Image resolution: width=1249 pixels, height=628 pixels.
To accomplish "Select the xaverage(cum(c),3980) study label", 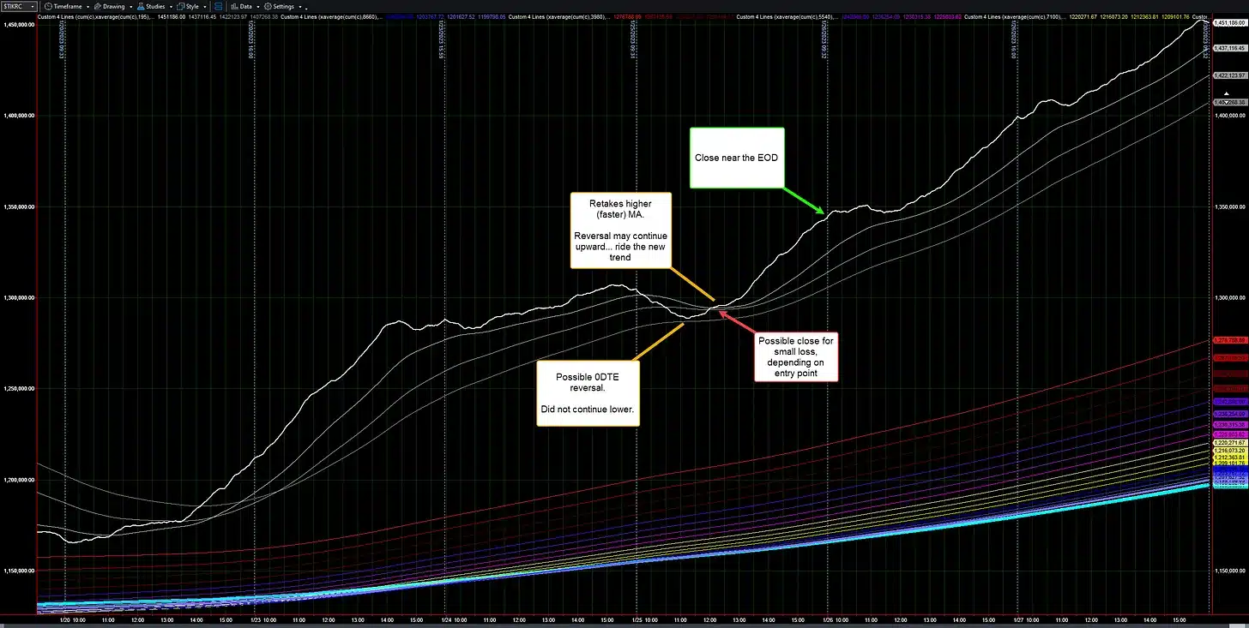I will (558, 17).
